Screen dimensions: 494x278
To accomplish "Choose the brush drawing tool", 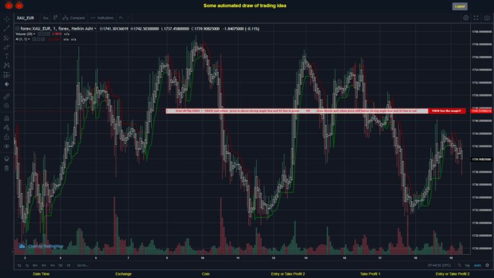I will tap(6, 47).
